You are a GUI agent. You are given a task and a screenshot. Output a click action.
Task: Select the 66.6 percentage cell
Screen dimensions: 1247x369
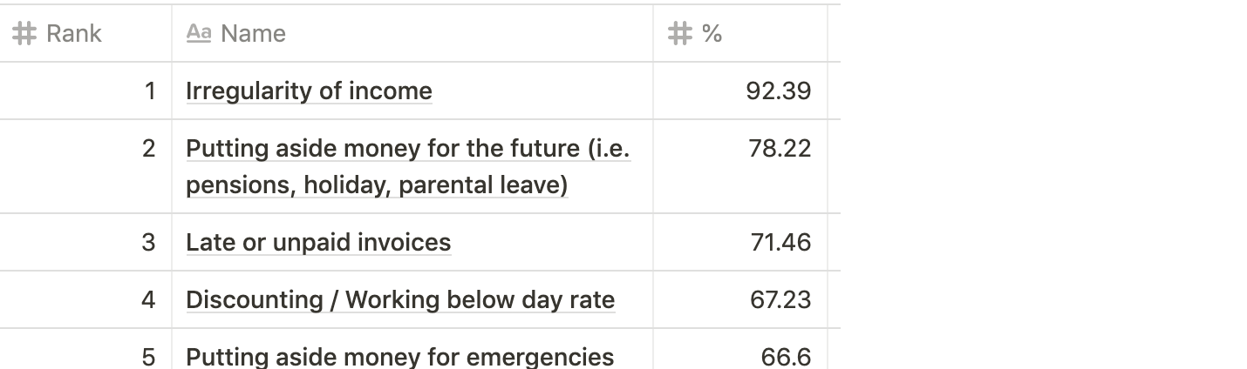pyautogui.click(x=740, y=349)
